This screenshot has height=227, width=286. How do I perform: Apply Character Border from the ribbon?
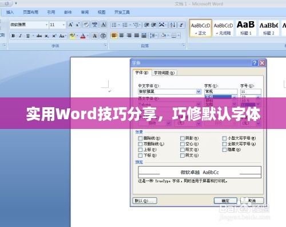pyautogui.click(x=103, y=25)
